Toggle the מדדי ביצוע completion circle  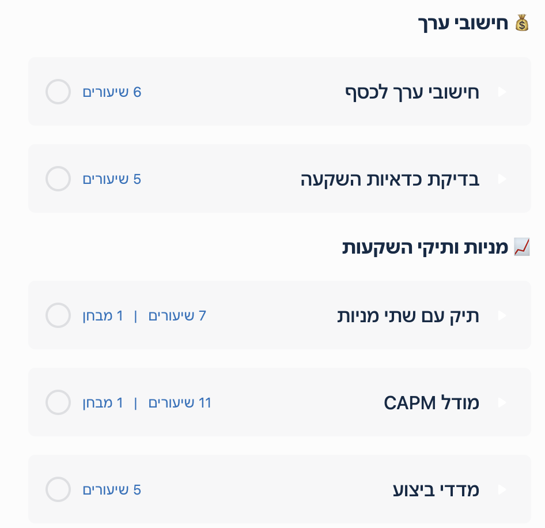(x=58, y=490)
